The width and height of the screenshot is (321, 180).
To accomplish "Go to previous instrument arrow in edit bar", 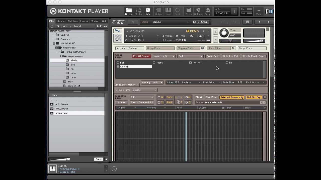I will coord(259,22).
